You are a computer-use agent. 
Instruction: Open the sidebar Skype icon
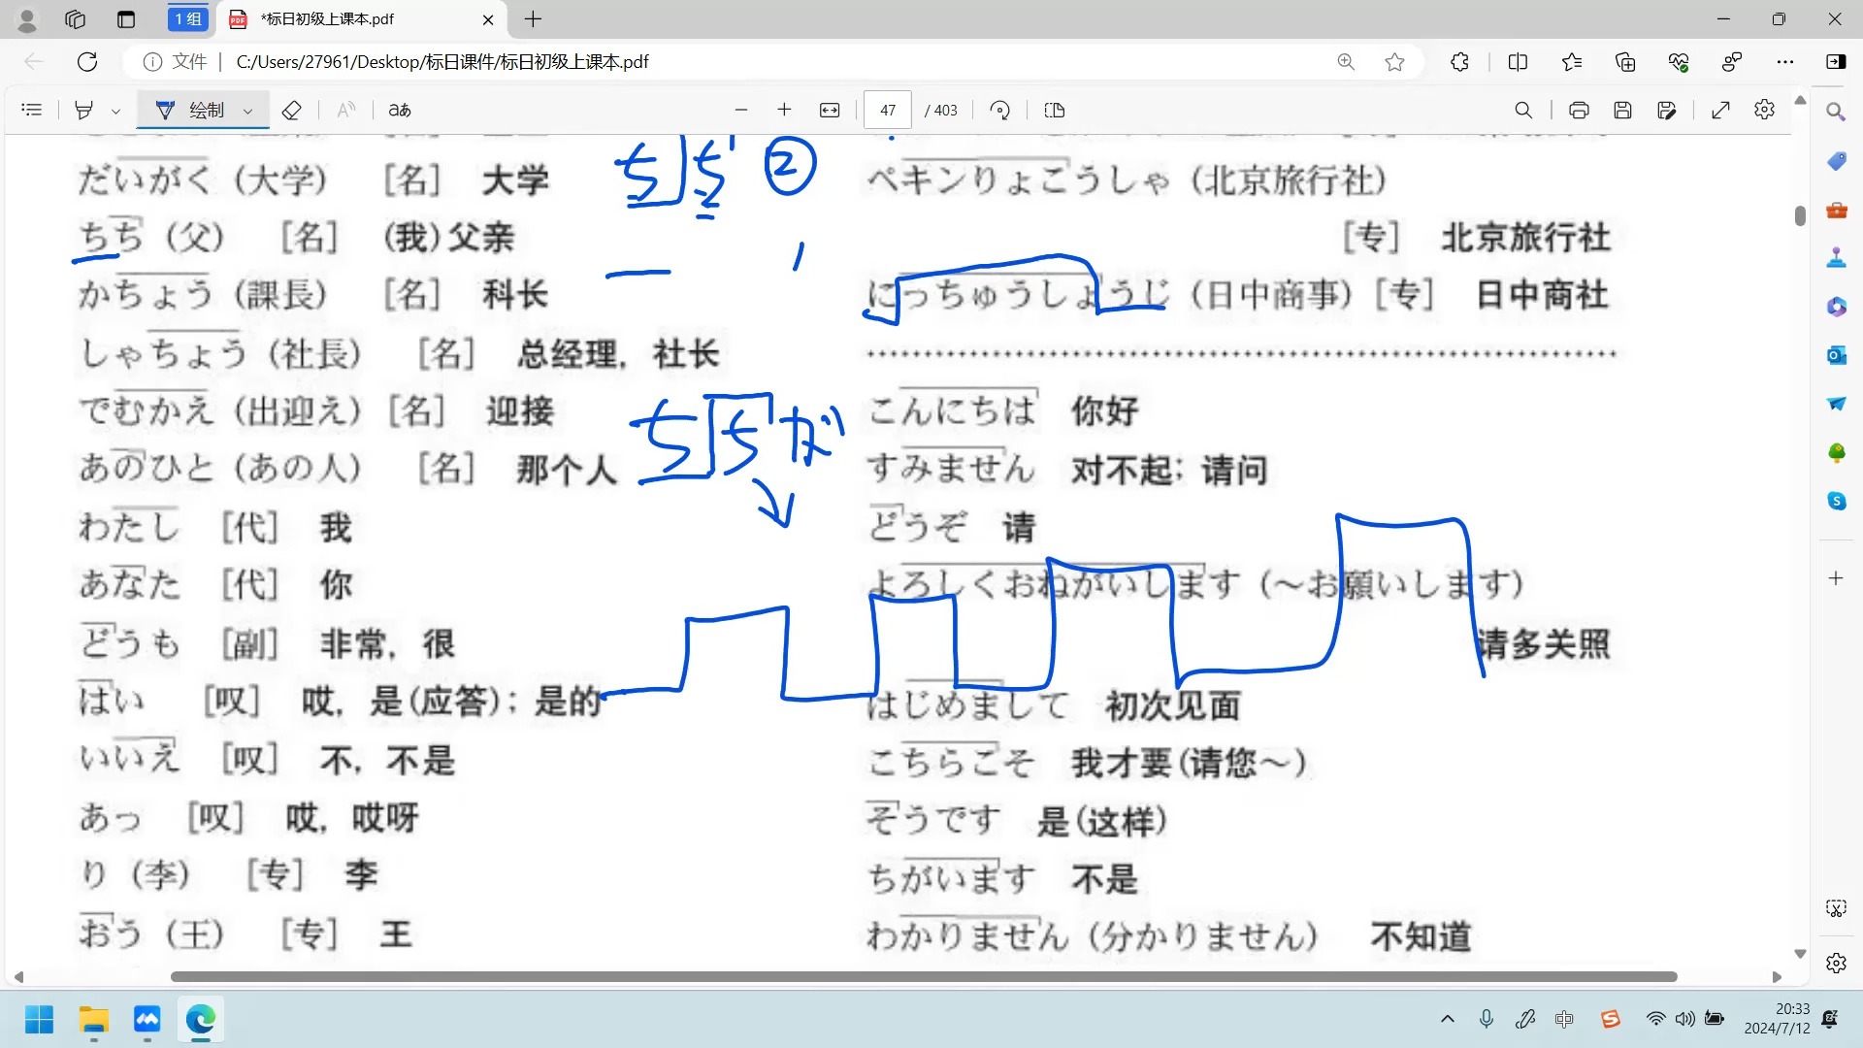(x=1836, y=501)
